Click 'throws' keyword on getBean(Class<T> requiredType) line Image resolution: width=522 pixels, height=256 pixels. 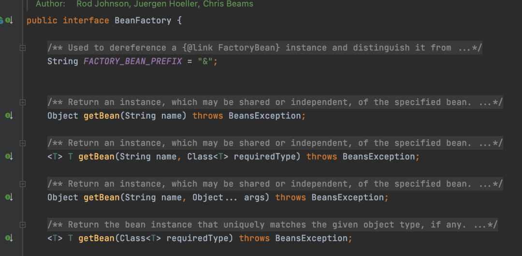[x=254, y=238]
